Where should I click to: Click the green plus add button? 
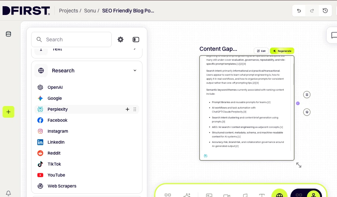pos(8,112)
